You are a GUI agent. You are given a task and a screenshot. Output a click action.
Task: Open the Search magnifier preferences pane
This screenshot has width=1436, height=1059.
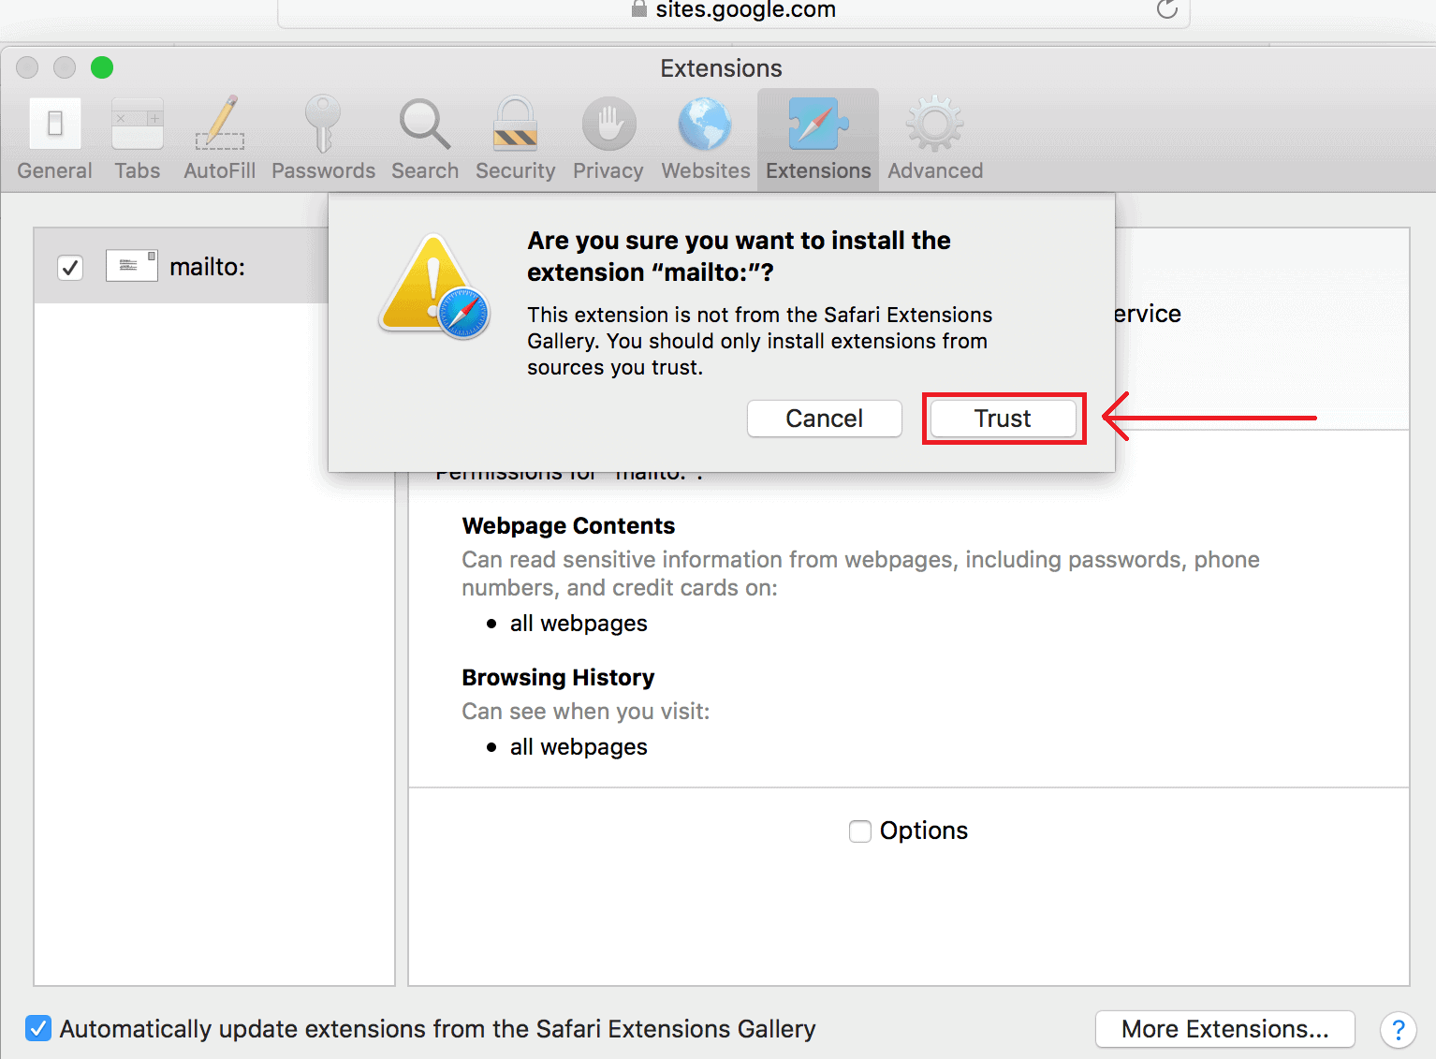425,139
